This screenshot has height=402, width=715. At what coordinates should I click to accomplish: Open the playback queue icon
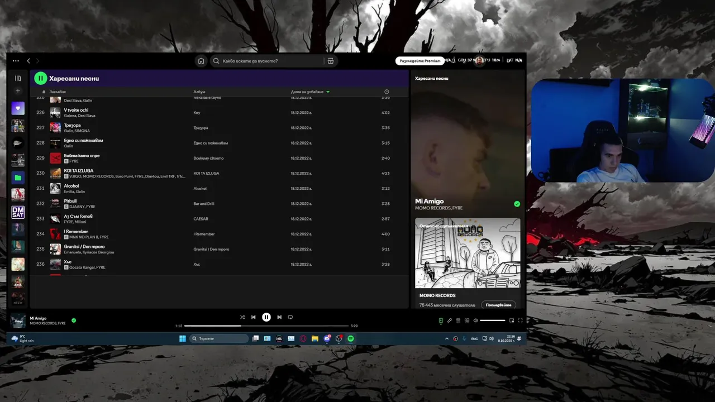tap(458, 320)
